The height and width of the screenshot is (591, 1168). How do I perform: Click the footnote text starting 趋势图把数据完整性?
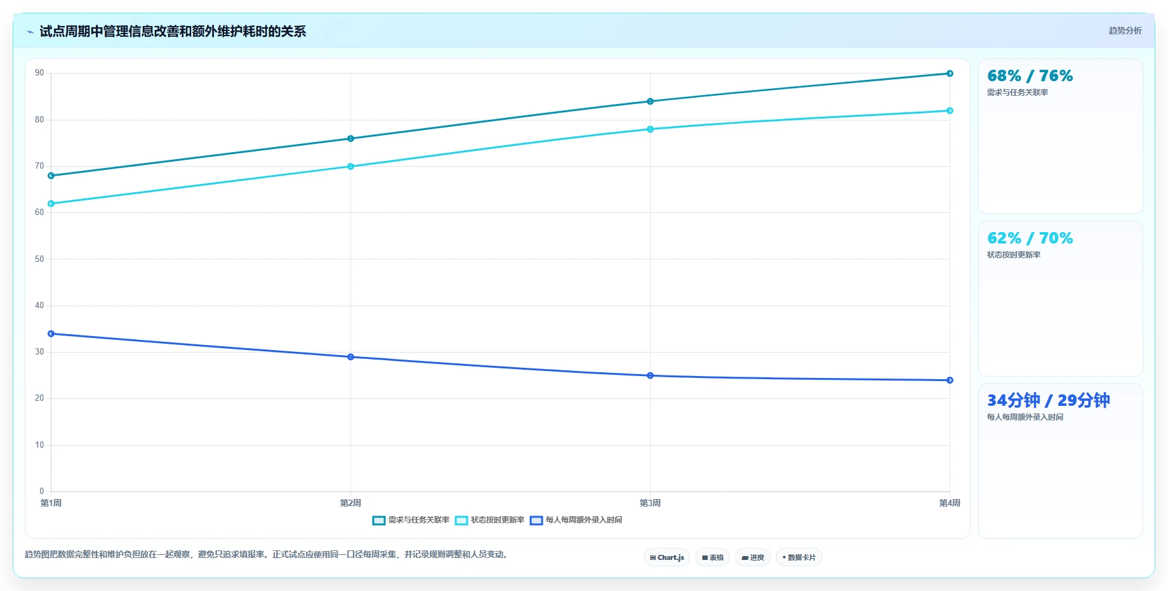point(267,554)
